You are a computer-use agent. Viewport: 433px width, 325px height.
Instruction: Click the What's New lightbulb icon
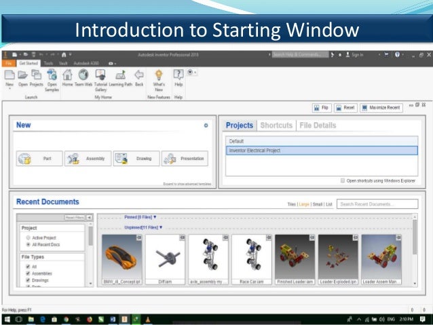click(158, 75)
